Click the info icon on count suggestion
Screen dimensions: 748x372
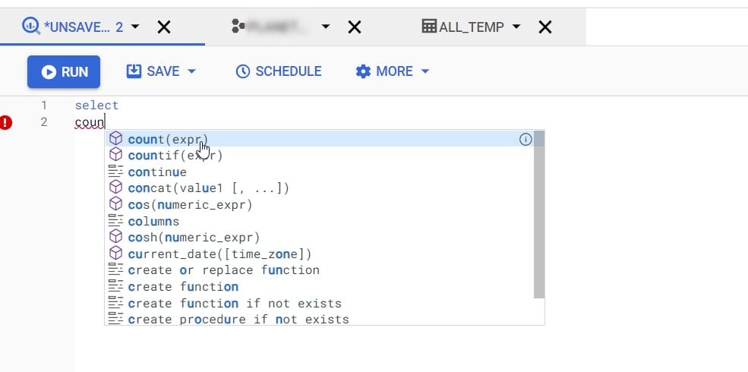(x=525, y=139)
